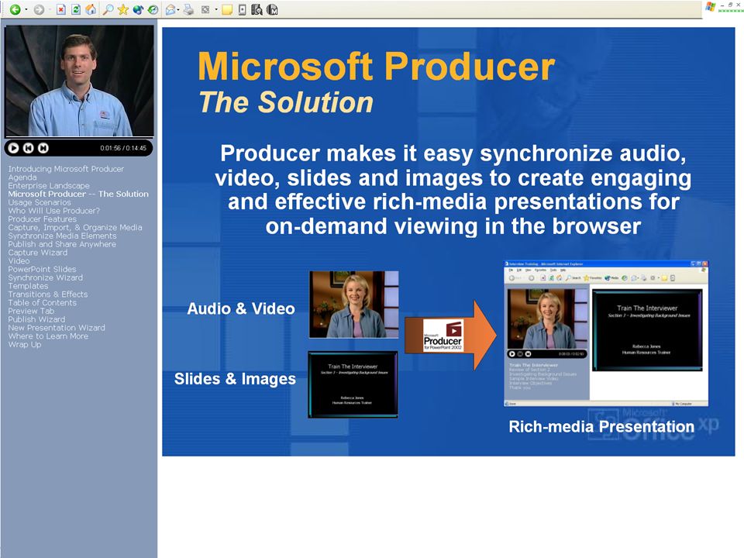744x558 pixels.
Task: Jump to the Agenda section
Action: (22, 177)
